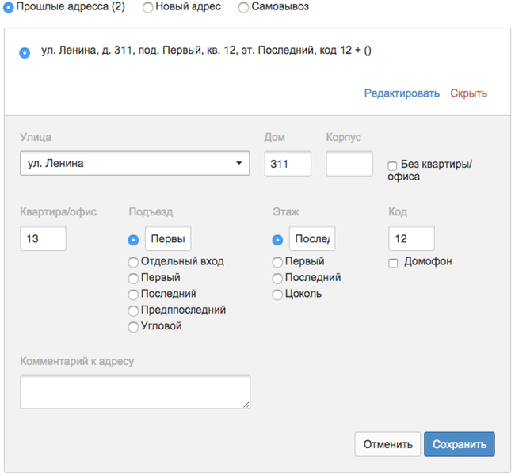The width and height of the screenshot is (515, 475).
Task: Click the Отменить button
Action: (387, 444)
